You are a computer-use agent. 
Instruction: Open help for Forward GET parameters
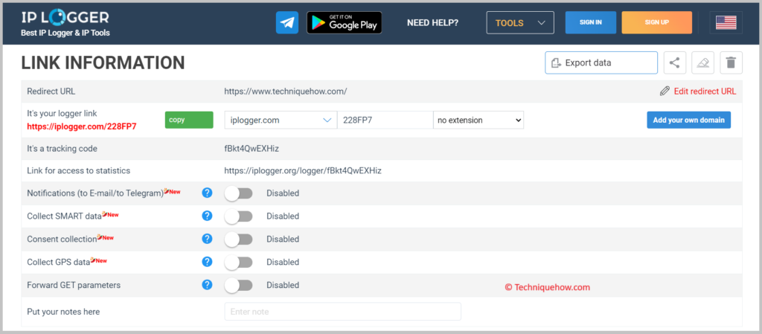point(207,285)
